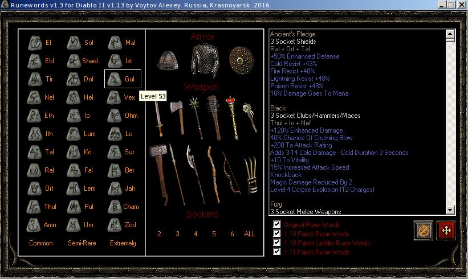The width and height of the screenshot is (468, 279).
Task: Select the Lum rune stone
Action: coord(74,134)
